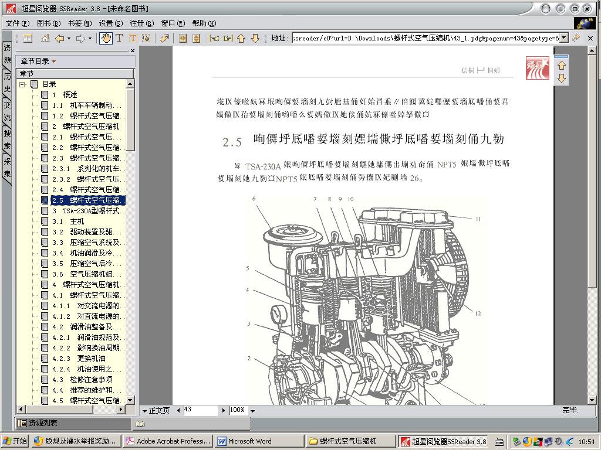Switch to the 交流 vertical side tab
Image resolution: width=601 pixels, height=450 pixels.
tap(7, 111)
